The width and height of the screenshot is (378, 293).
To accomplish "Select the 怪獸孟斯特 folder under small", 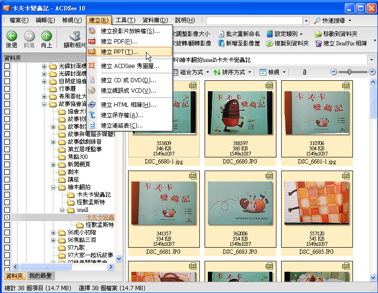I will pyautogui.click(x=100, y=225).
